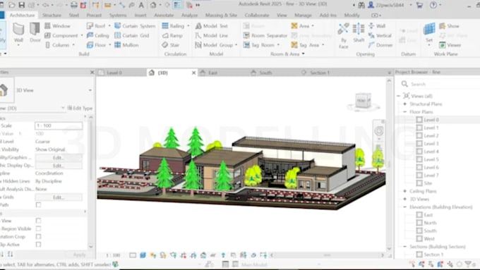Click the 1 : 100 scale in view control bar
This screenshot has width=480, height=270.
pyautogui.click(x=113, y=255)
